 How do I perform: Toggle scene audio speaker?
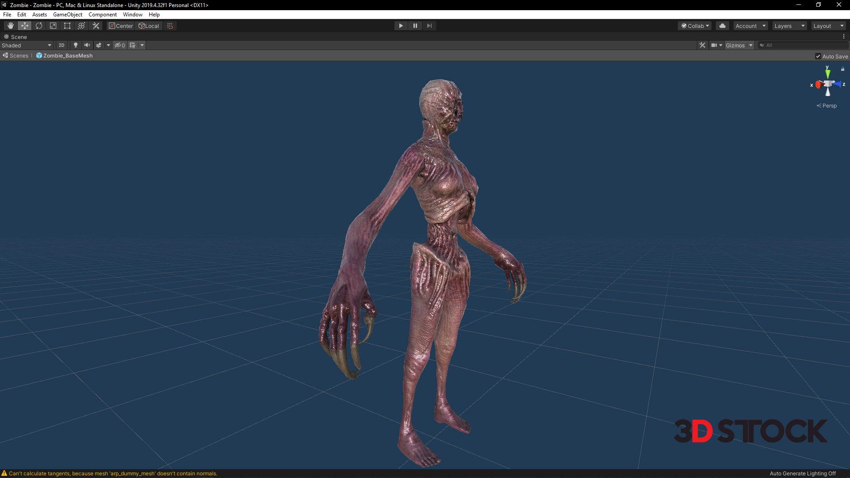point(87,45)
